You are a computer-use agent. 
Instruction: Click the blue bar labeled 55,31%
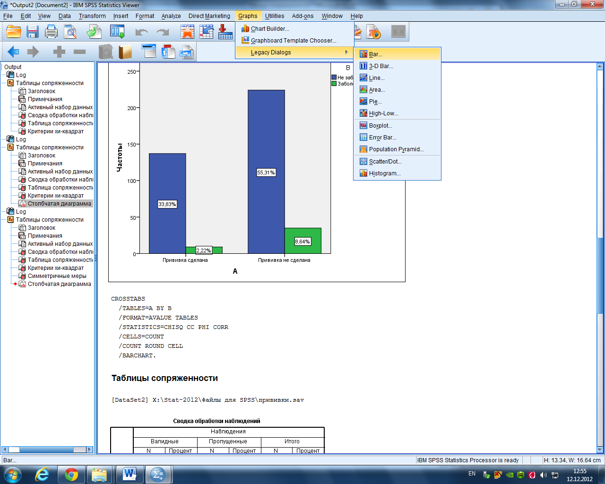pos(266,172)
